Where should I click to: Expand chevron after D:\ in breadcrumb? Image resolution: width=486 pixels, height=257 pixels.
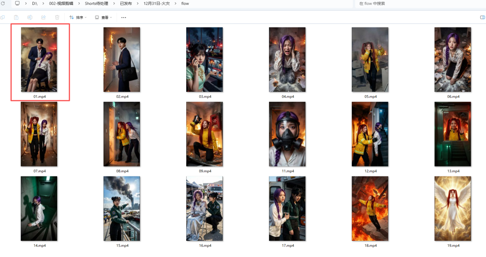(43, 4)
